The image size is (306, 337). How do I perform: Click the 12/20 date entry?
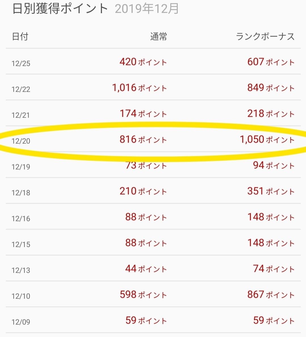[x=21, y=141]
